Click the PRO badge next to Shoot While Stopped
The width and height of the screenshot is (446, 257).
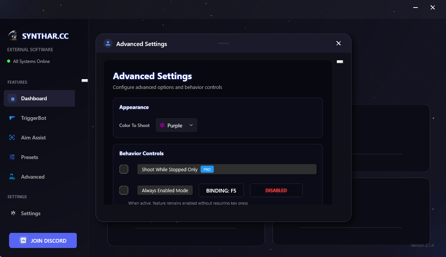(x=207, y=169)
